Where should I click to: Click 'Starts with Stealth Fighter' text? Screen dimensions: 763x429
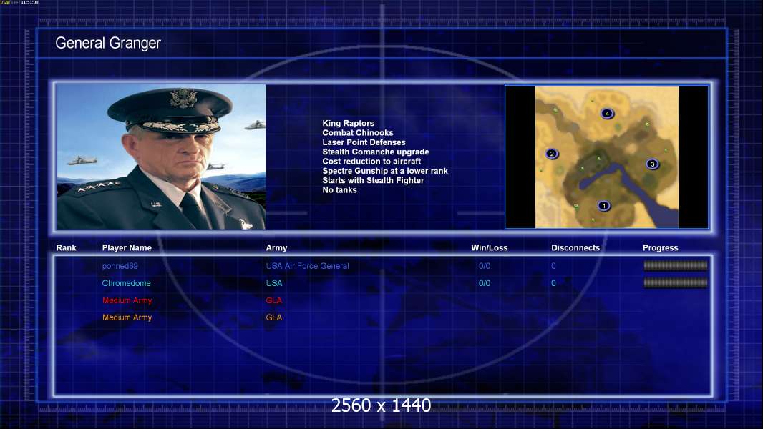pyautogui.click(x=373, y=180)
